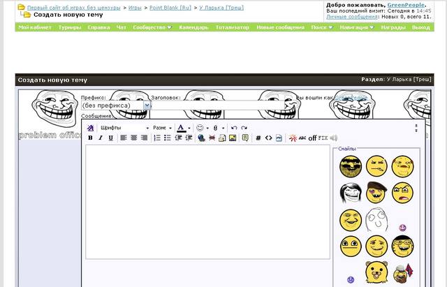Click the email link icon
The image size is (447, 287).
point(222,138)
